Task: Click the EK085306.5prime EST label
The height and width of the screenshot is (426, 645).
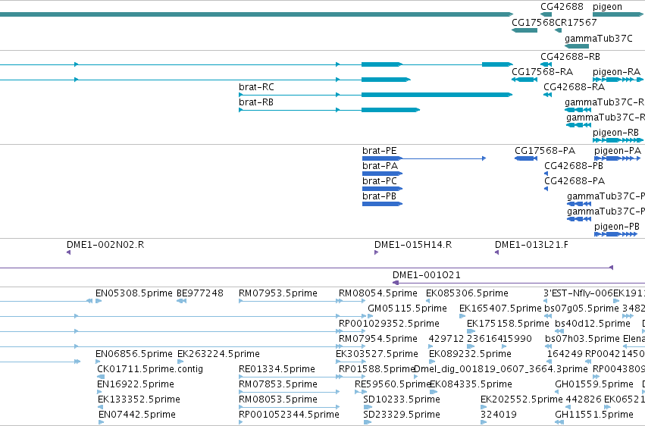Action: 467,293
